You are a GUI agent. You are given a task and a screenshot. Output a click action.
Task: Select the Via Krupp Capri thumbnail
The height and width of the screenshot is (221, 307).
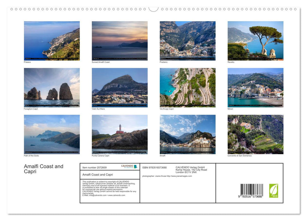pyautogui.click(x=187, y=87)
